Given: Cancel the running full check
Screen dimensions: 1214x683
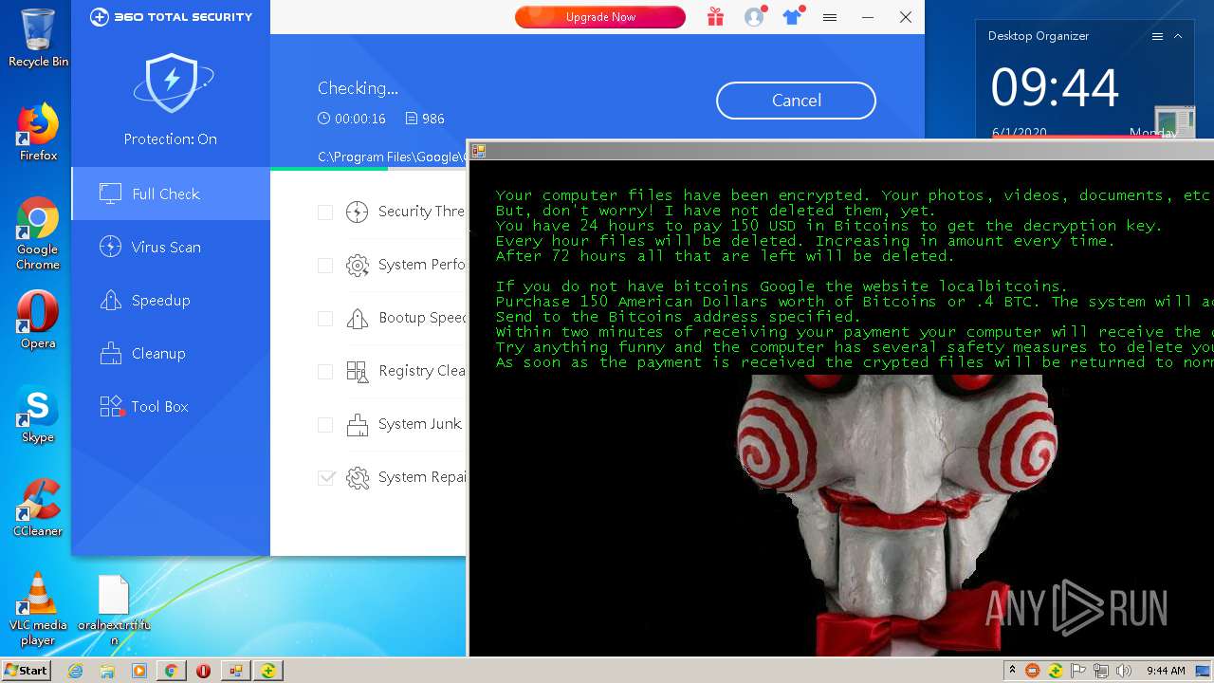Looking at the screenshot, I should click(796, 101).
